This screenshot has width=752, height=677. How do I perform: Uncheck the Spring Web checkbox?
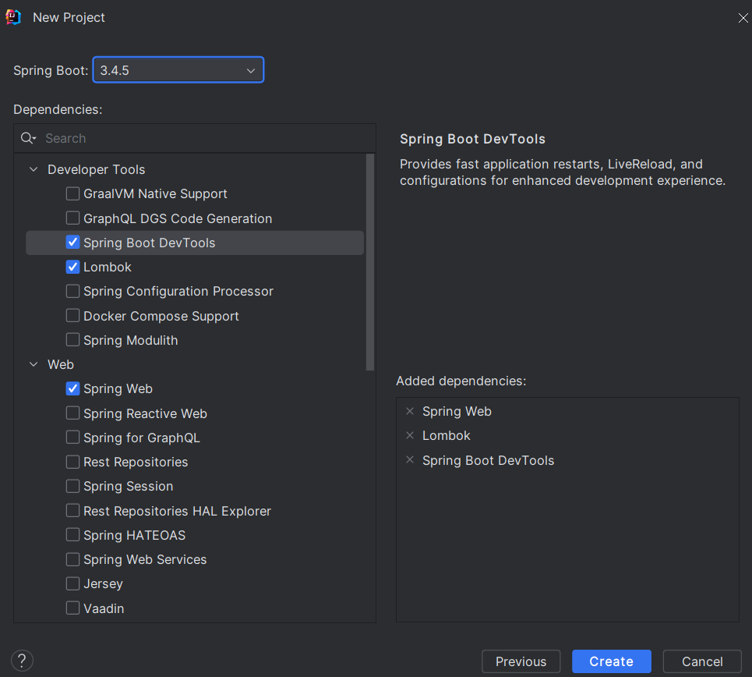72,388
